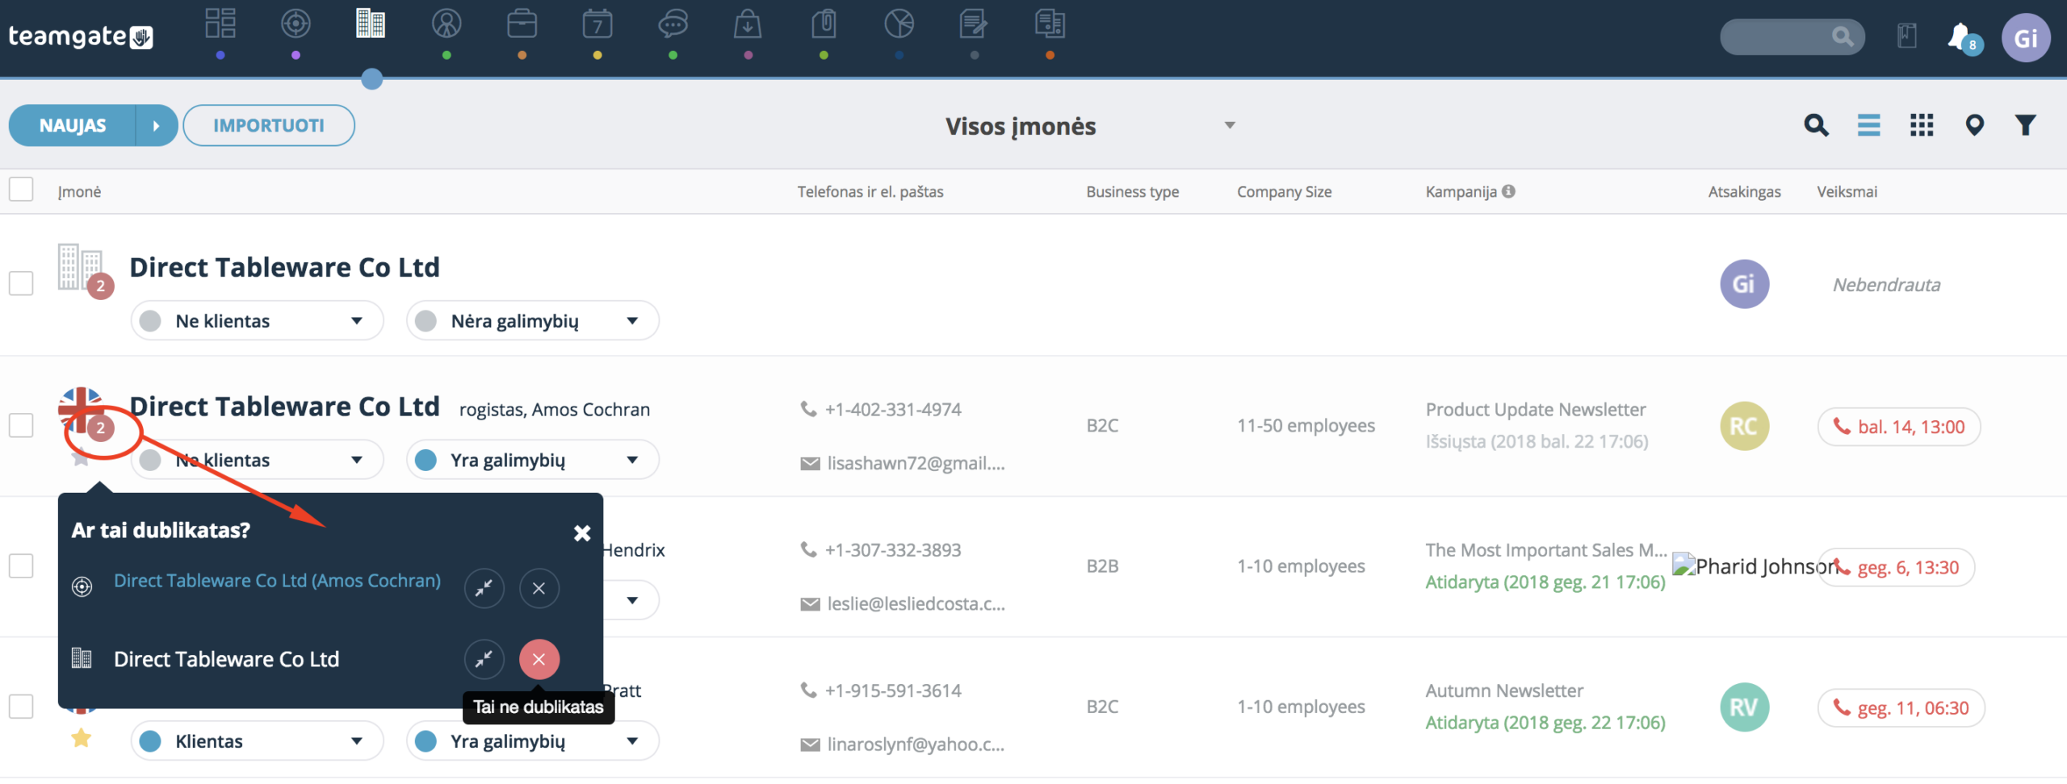Open the notes pencil icon in navigation
2067x784 pixels.
tap(974, 24)
